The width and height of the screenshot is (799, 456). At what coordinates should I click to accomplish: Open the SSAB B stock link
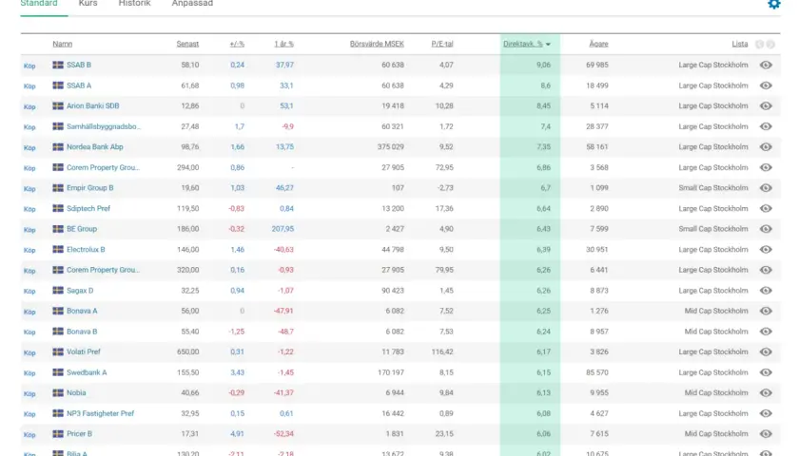click(x=79, y=65)
